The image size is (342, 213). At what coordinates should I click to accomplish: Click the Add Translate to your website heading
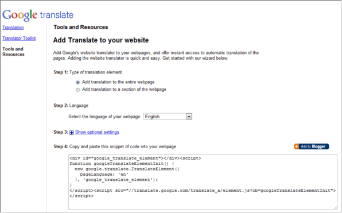coord(101,40)
